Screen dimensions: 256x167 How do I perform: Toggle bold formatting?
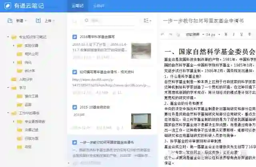(x=226, y=34)
